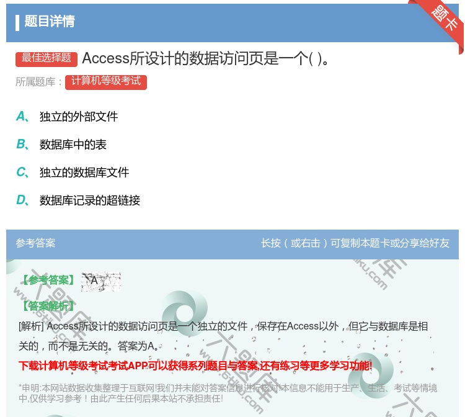
Task: Click the red 下载计算机等级考试考试APP promo line
Action: click(x=195, y=365)
